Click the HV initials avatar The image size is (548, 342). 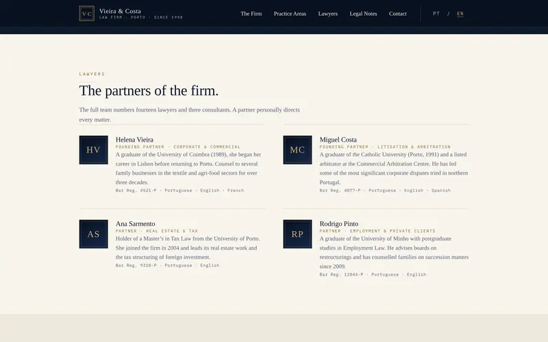point(93,150)
